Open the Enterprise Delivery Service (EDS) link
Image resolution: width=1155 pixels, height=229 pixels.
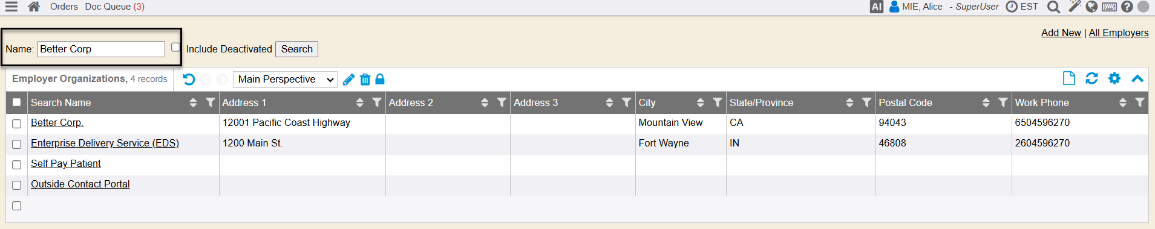tap(105, 143)
